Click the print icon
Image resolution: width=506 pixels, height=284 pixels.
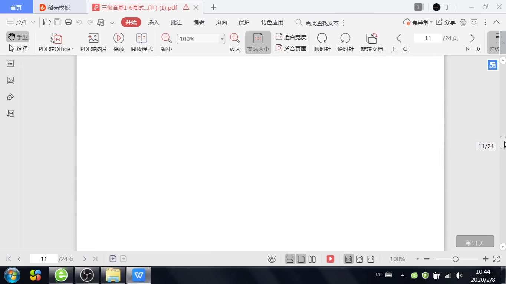68,22
